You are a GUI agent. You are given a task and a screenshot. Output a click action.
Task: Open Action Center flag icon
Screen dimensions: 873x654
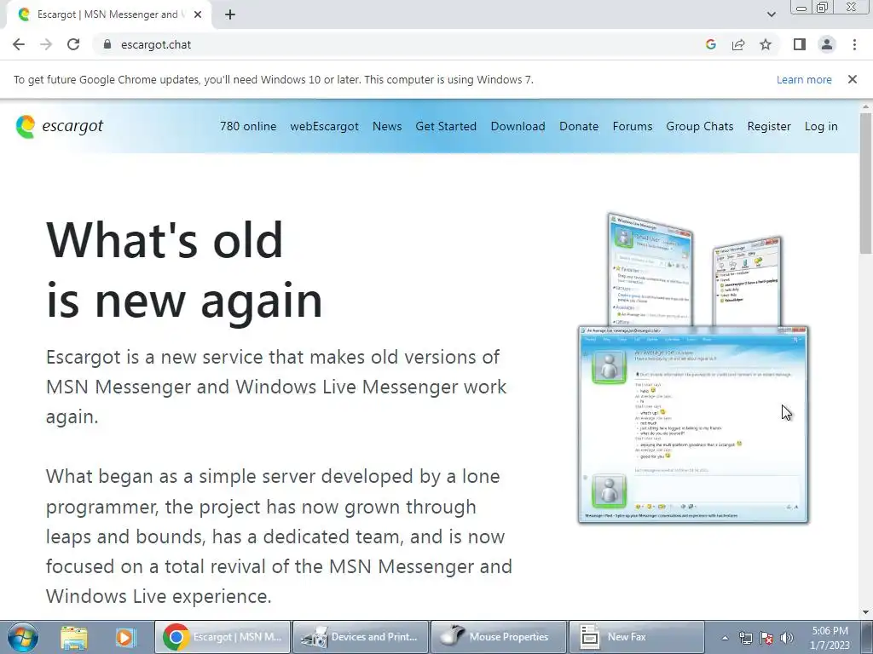pos(766,638)
